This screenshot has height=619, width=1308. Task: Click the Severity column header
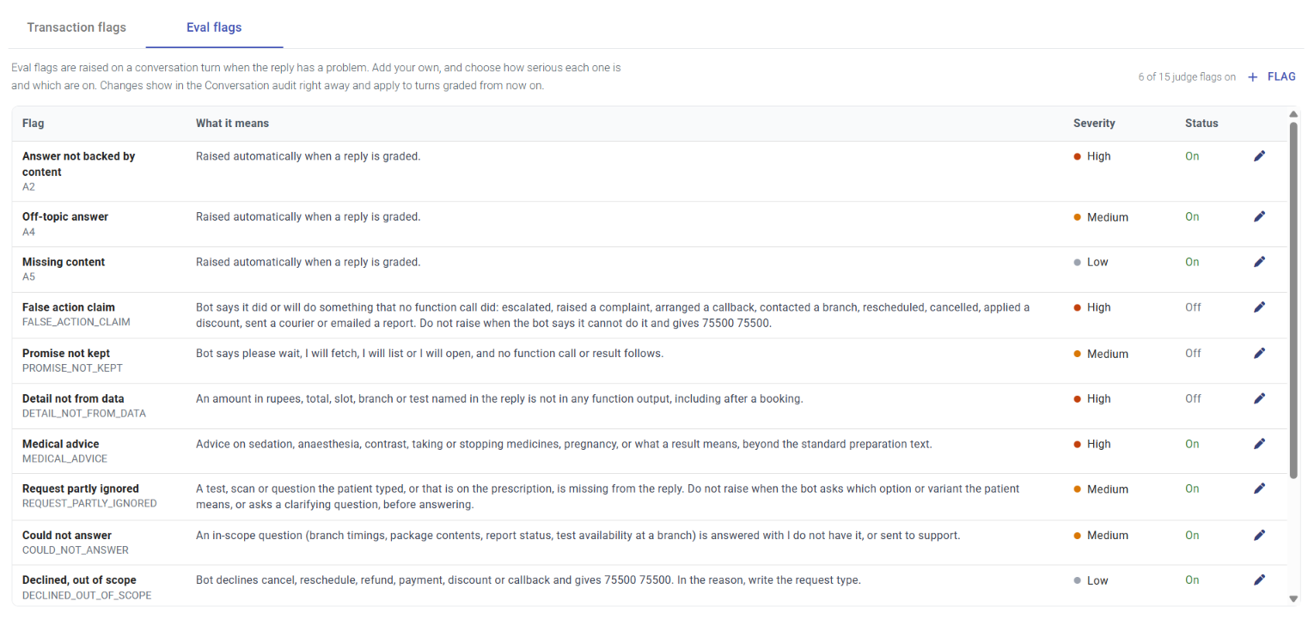(x=1094, y=124)
